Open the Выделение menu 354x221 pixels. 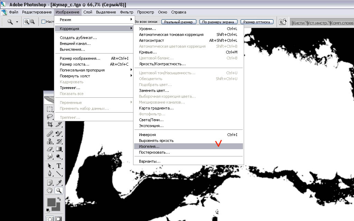[x=106, y=12]
